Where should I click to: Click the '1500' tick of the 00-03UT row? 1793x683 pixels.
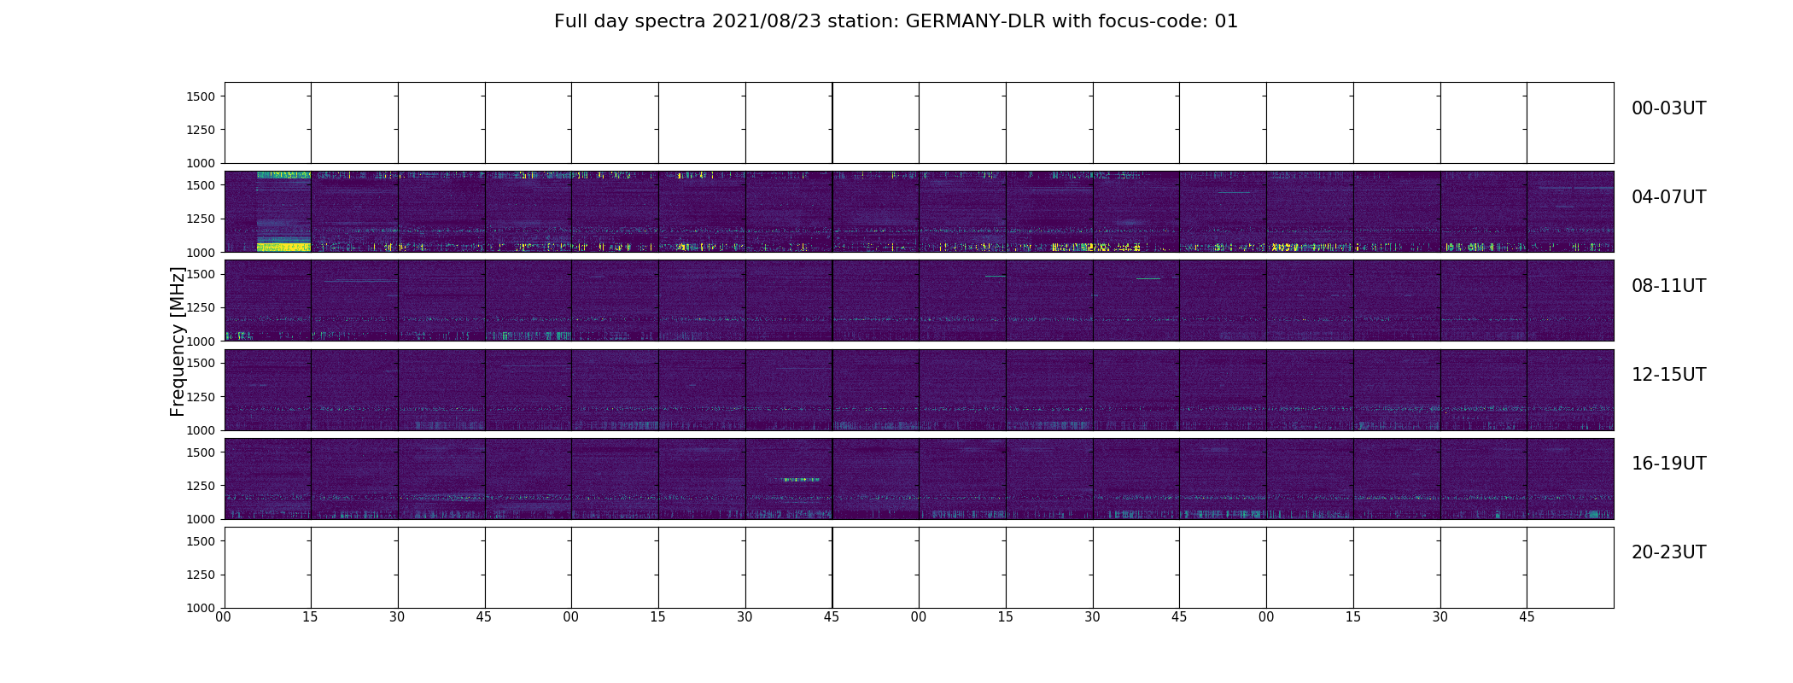[x=201, y=96]
